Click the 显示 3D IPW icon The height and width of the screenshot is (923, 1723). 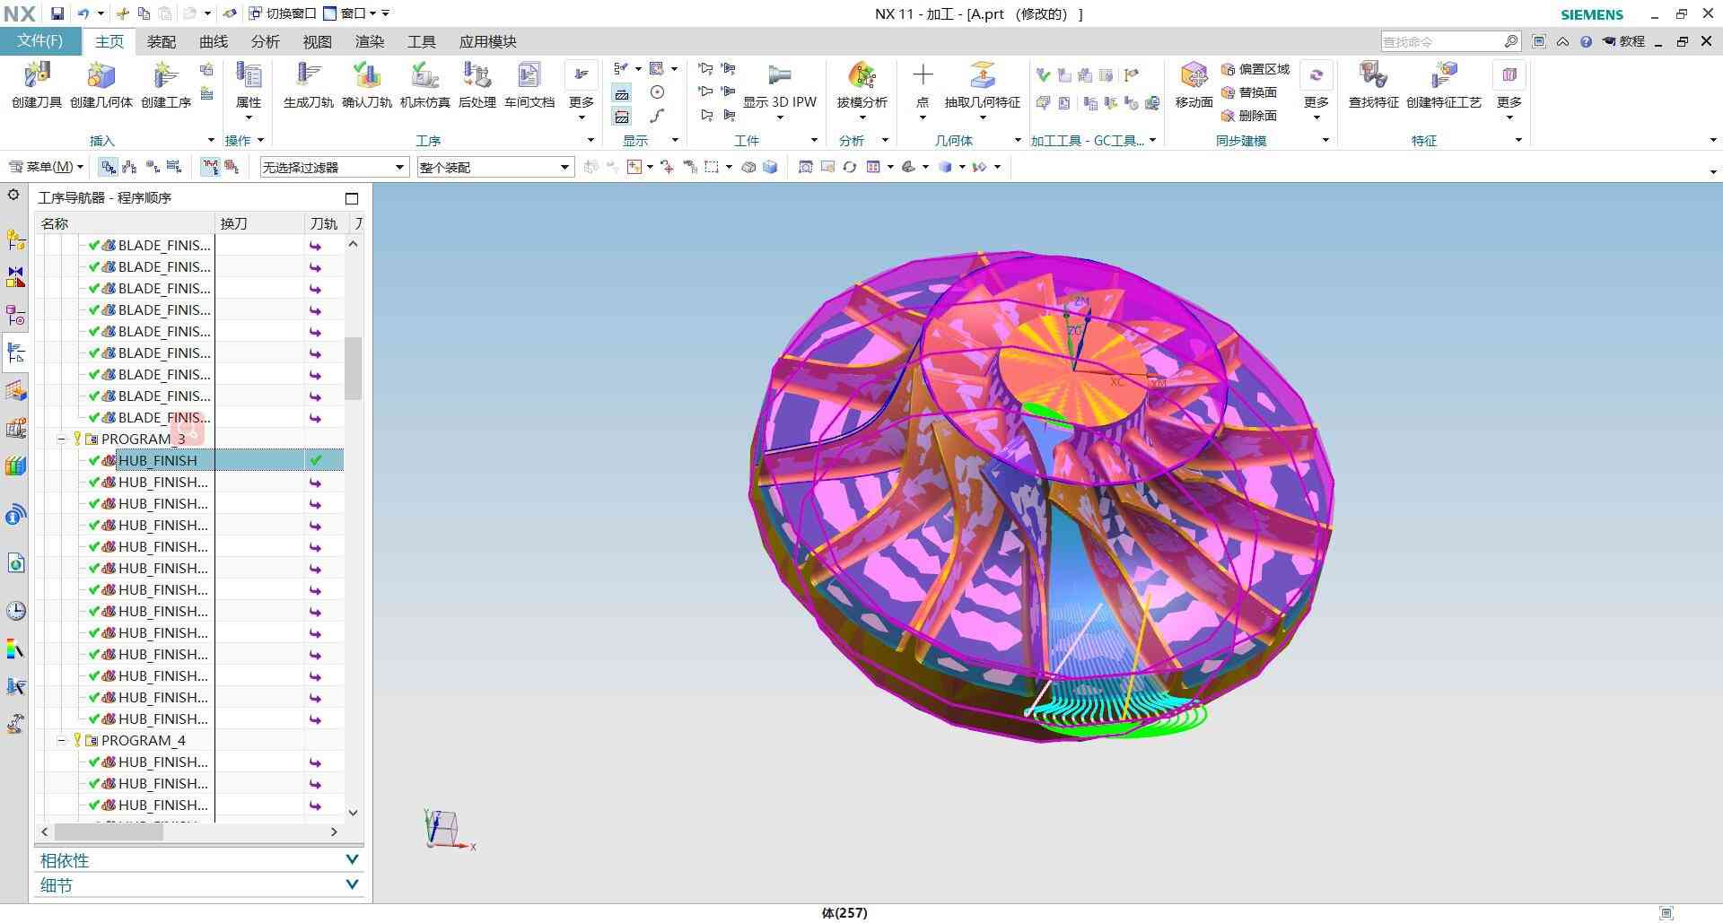point(779,76)
